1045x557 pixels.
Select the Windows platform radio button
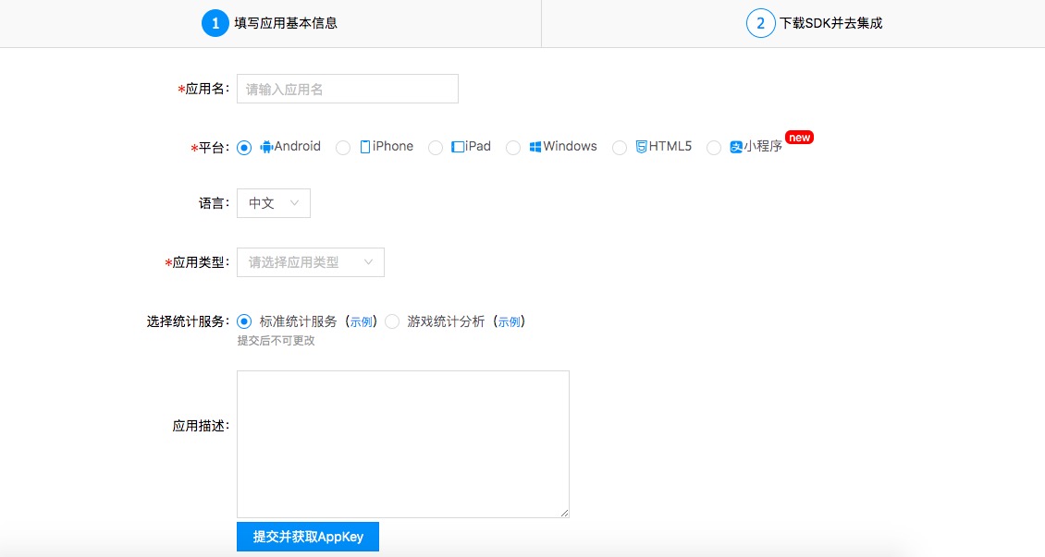pos(512,148)
